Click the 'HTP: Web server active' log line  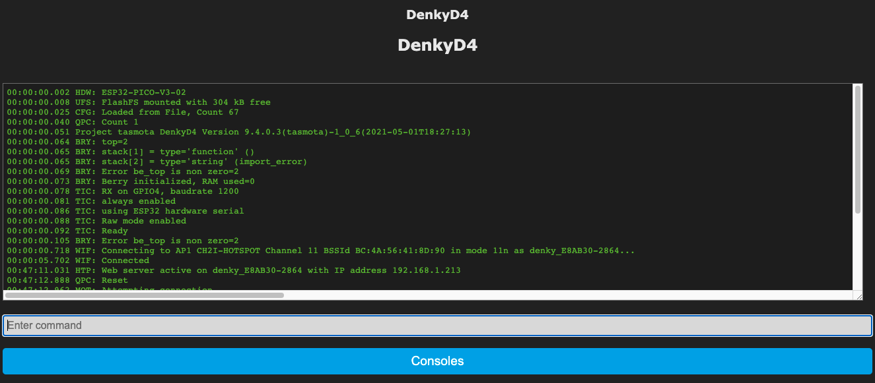[x=234, y=270]
